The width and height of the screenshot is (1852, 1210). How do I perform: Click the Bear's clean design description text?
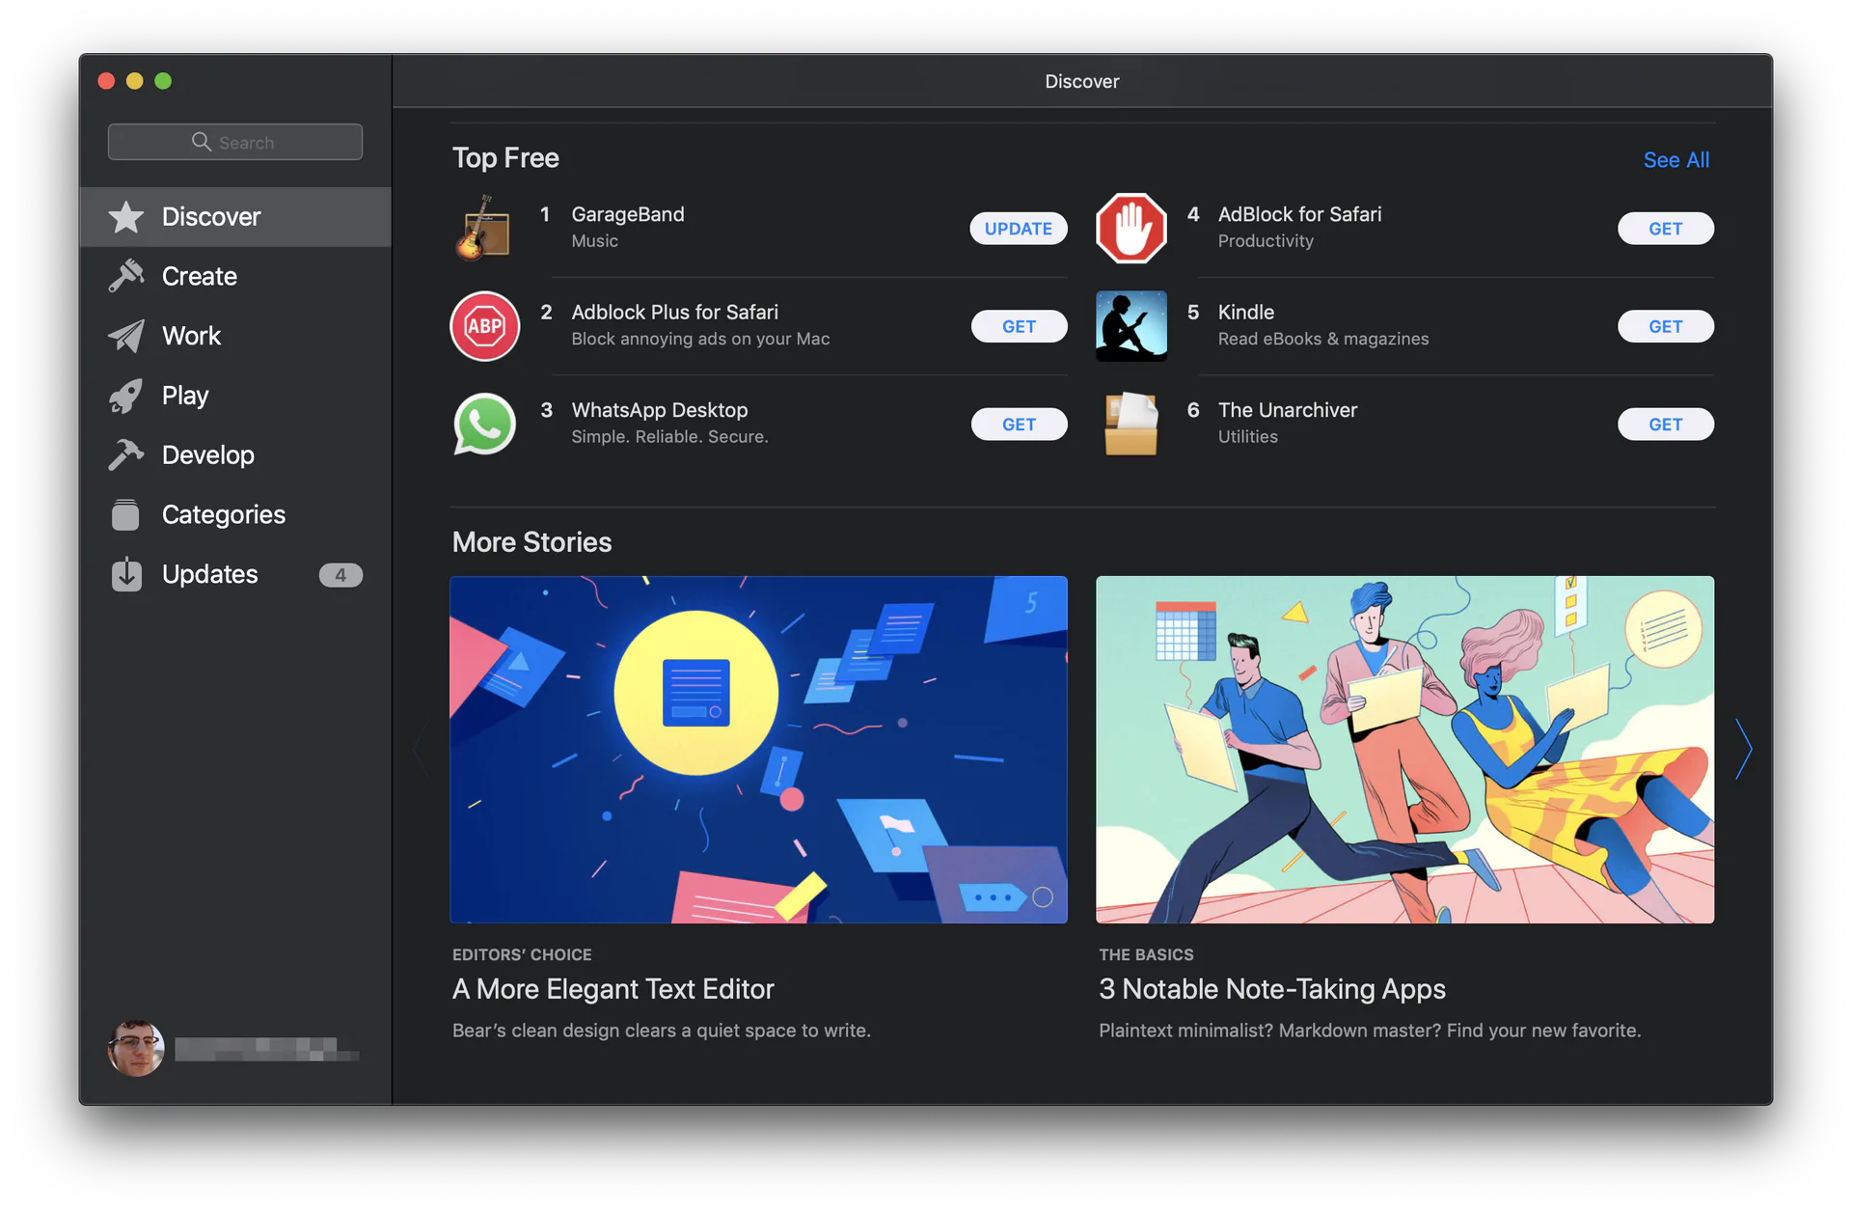pos(662,1031)
